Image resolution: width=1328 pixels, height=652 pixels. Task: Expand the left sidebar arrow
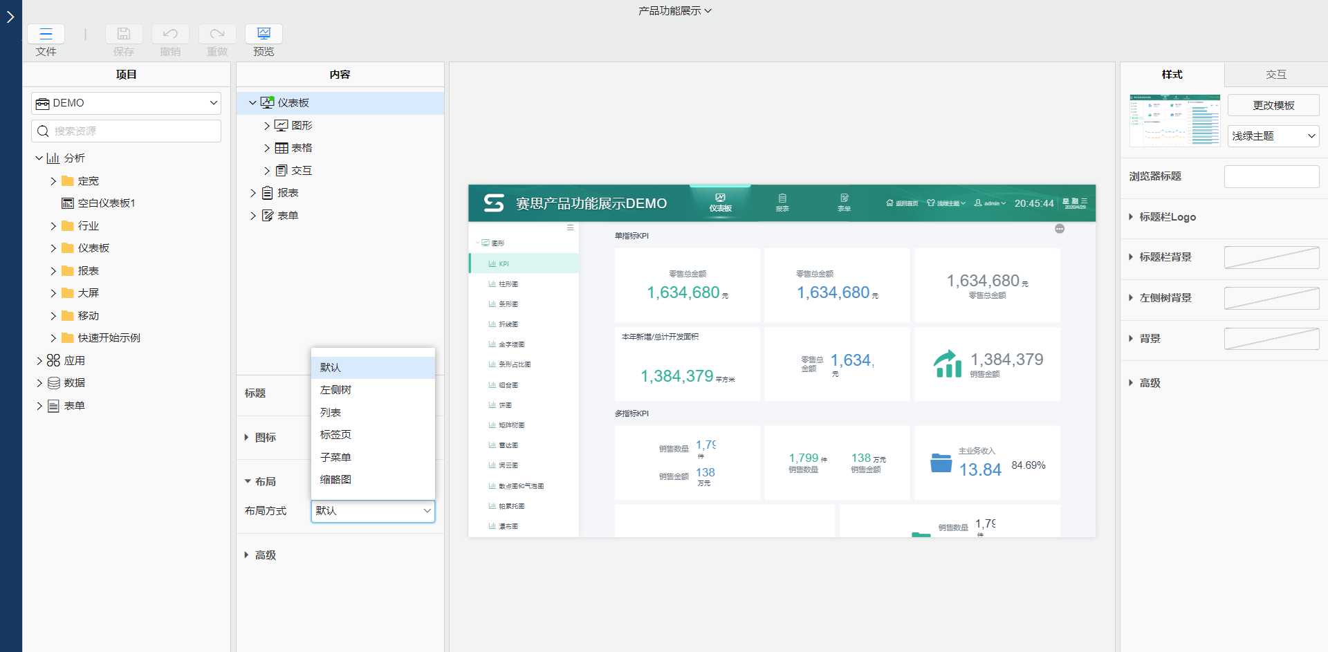coord(10,17)
